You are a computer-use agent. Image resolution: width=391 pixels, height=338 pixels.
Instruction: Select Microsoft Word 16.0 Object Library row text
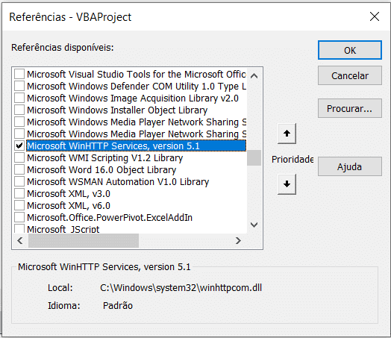tap(101, 170)
